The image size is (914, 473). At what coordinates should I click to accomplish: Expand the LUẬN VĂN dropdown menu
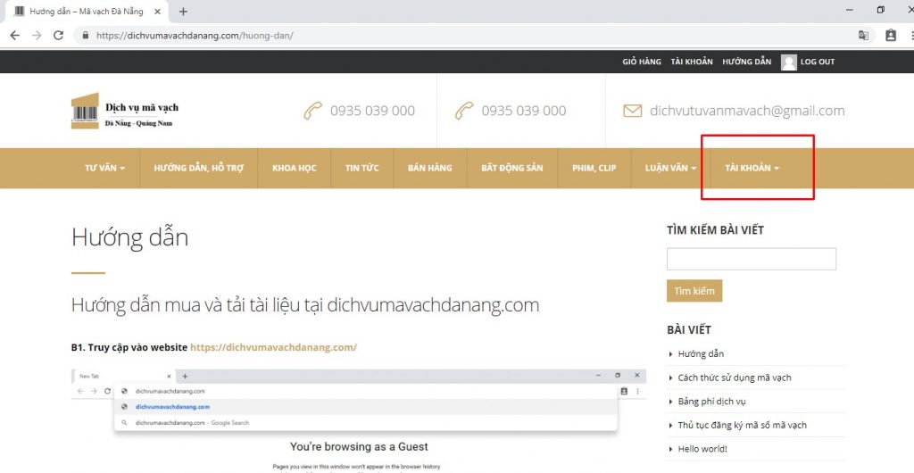(x=670, y=168)
